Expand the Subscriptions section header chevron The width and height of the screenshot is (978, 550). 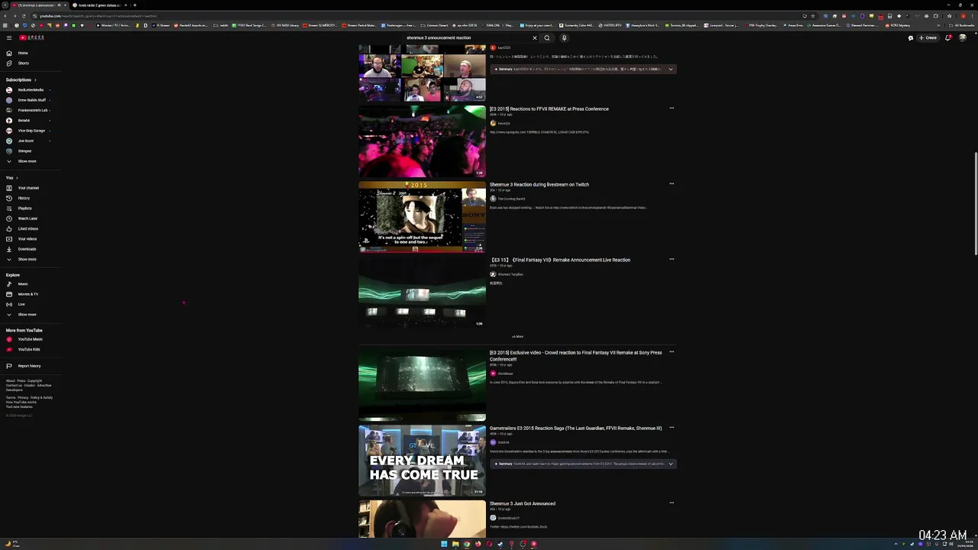coord(35,79)
